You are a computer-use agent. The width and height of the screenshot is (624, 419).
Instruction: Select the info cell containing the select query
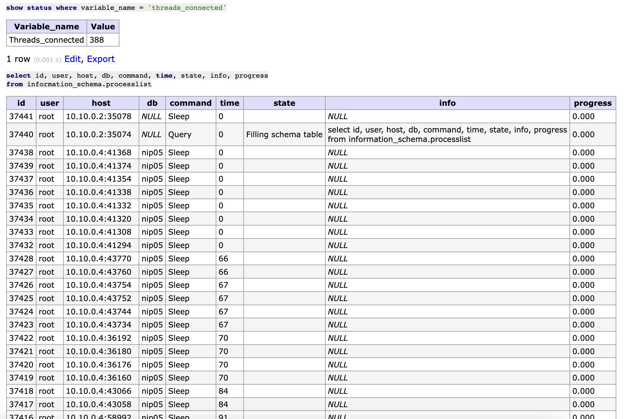447,135
